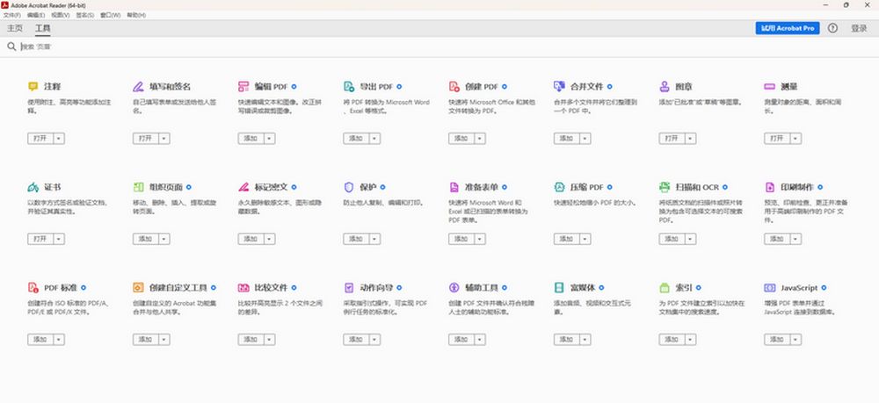
Task: Click the 证书 certificate icon
Action: click(33, 187)
